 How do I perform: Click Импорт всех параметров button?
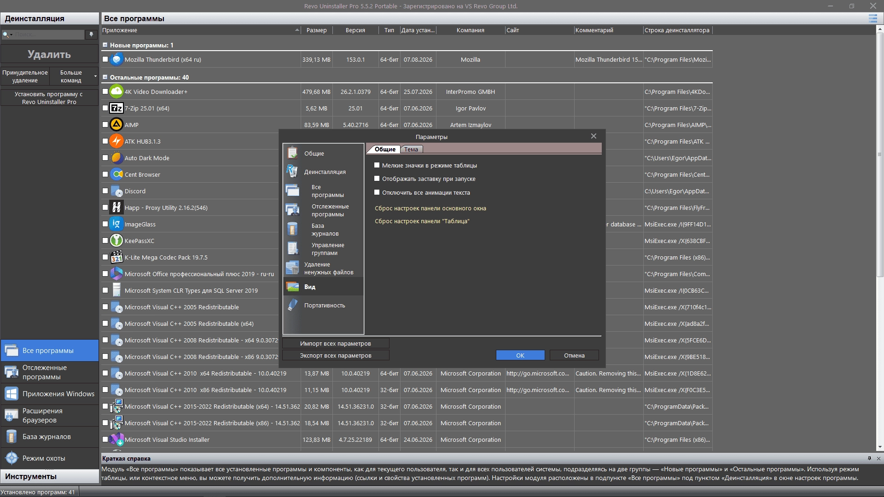tap(336, 343)
